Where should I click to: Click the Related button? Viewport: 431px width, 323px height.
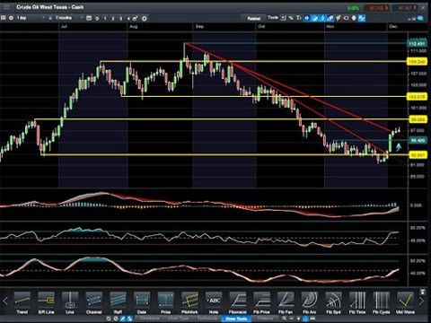point(253,18)
